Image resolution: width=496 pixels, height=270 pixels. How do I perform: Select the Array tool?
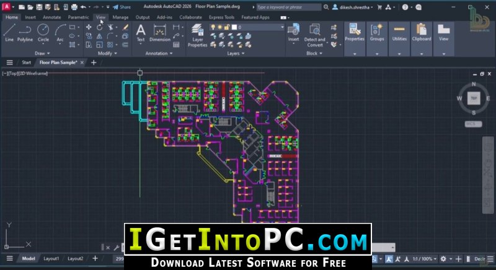pos(110,45)
